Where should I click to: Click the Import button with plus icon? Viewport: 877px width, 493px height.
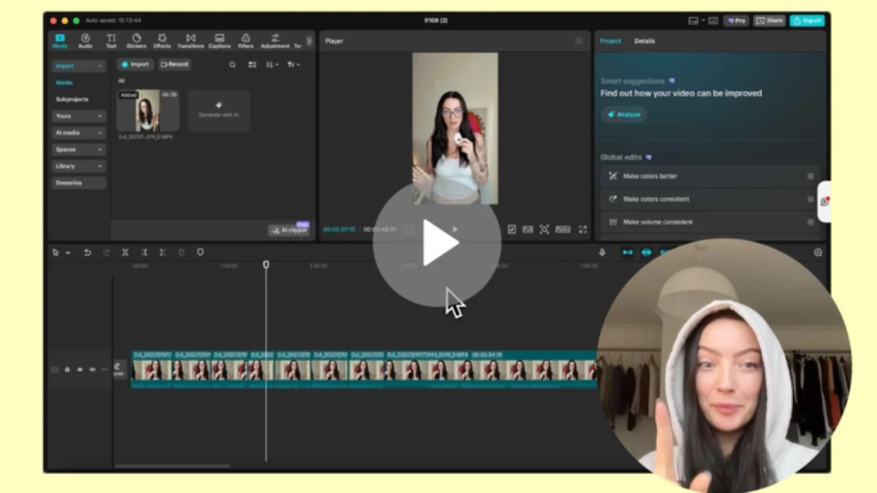[x=135, y=64]
